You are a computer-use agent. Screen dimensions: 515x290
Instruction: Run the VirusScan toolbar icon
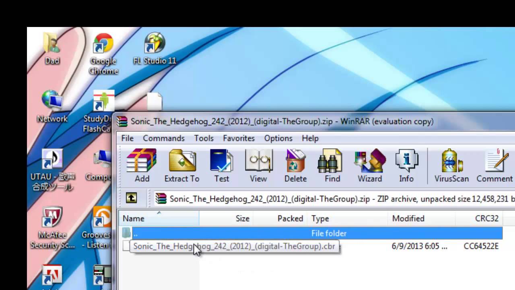(451, 166)
